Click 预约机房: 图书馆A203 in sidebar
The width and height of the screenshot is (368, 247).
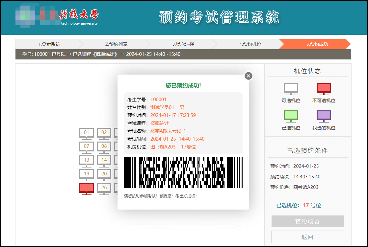click(294, 187)
